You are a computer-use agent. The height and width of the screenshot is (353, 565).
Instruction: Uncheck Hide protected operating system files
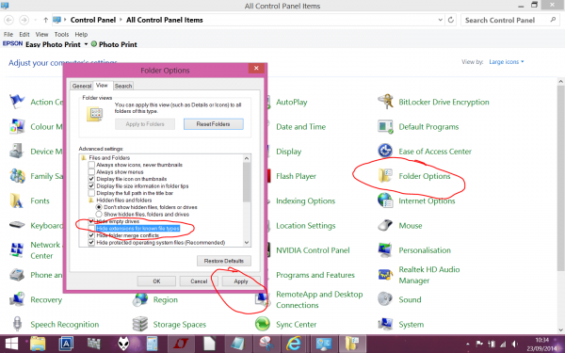(91, 243)
